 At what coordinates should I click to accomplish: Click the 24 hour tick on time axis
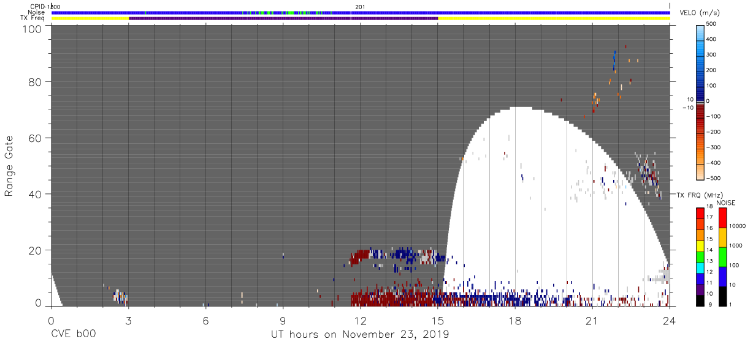[669, 320]
